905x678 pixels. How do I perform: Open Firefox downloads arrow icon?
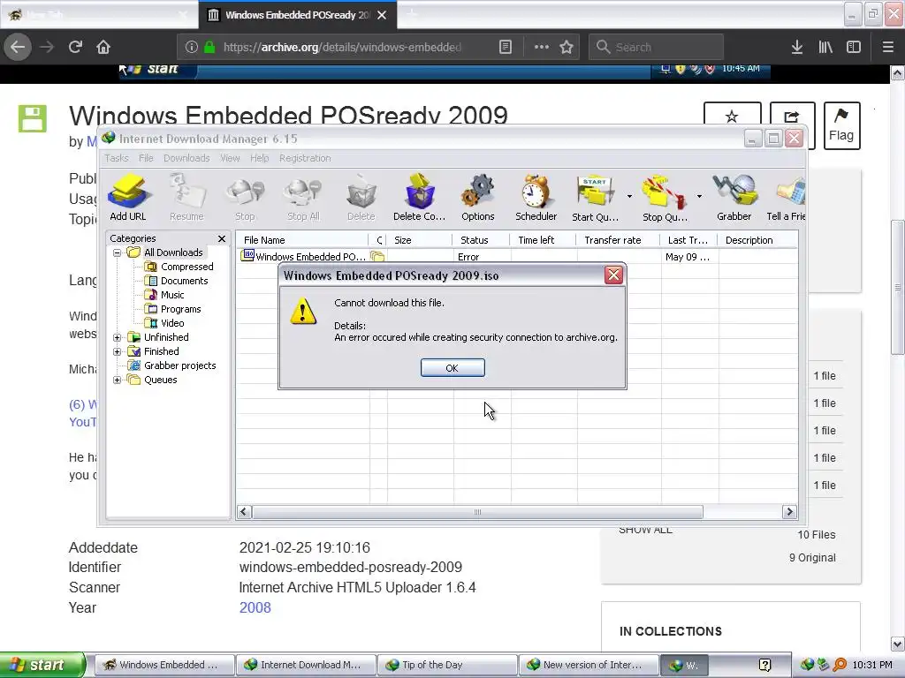coord(797,47)
